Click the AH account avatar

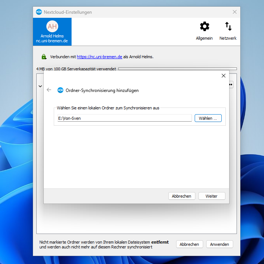[x=52, y=26]
